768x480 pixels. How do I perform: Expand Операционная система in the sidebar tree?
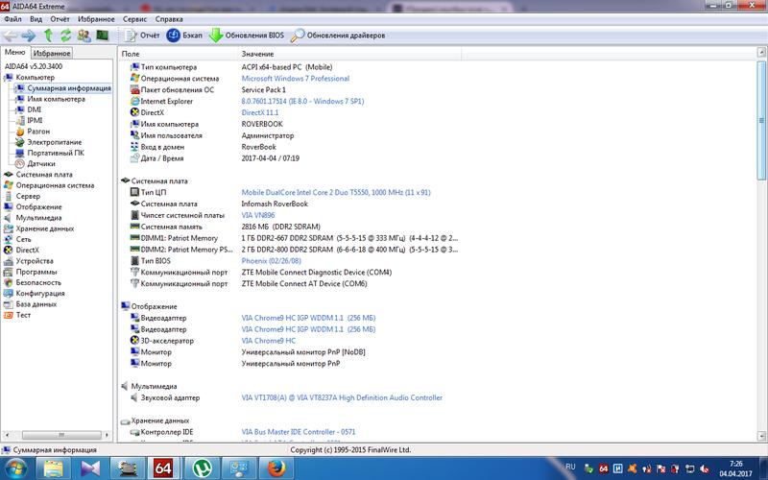click(x=55, y=185)
